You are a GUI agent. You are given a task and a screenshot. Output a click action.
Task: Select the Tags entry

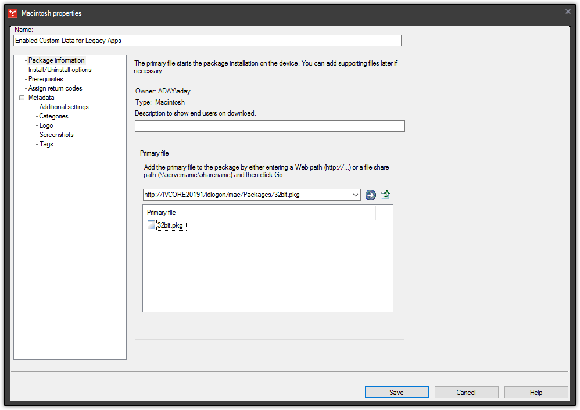pyautogui.click(x=46, y=143)
